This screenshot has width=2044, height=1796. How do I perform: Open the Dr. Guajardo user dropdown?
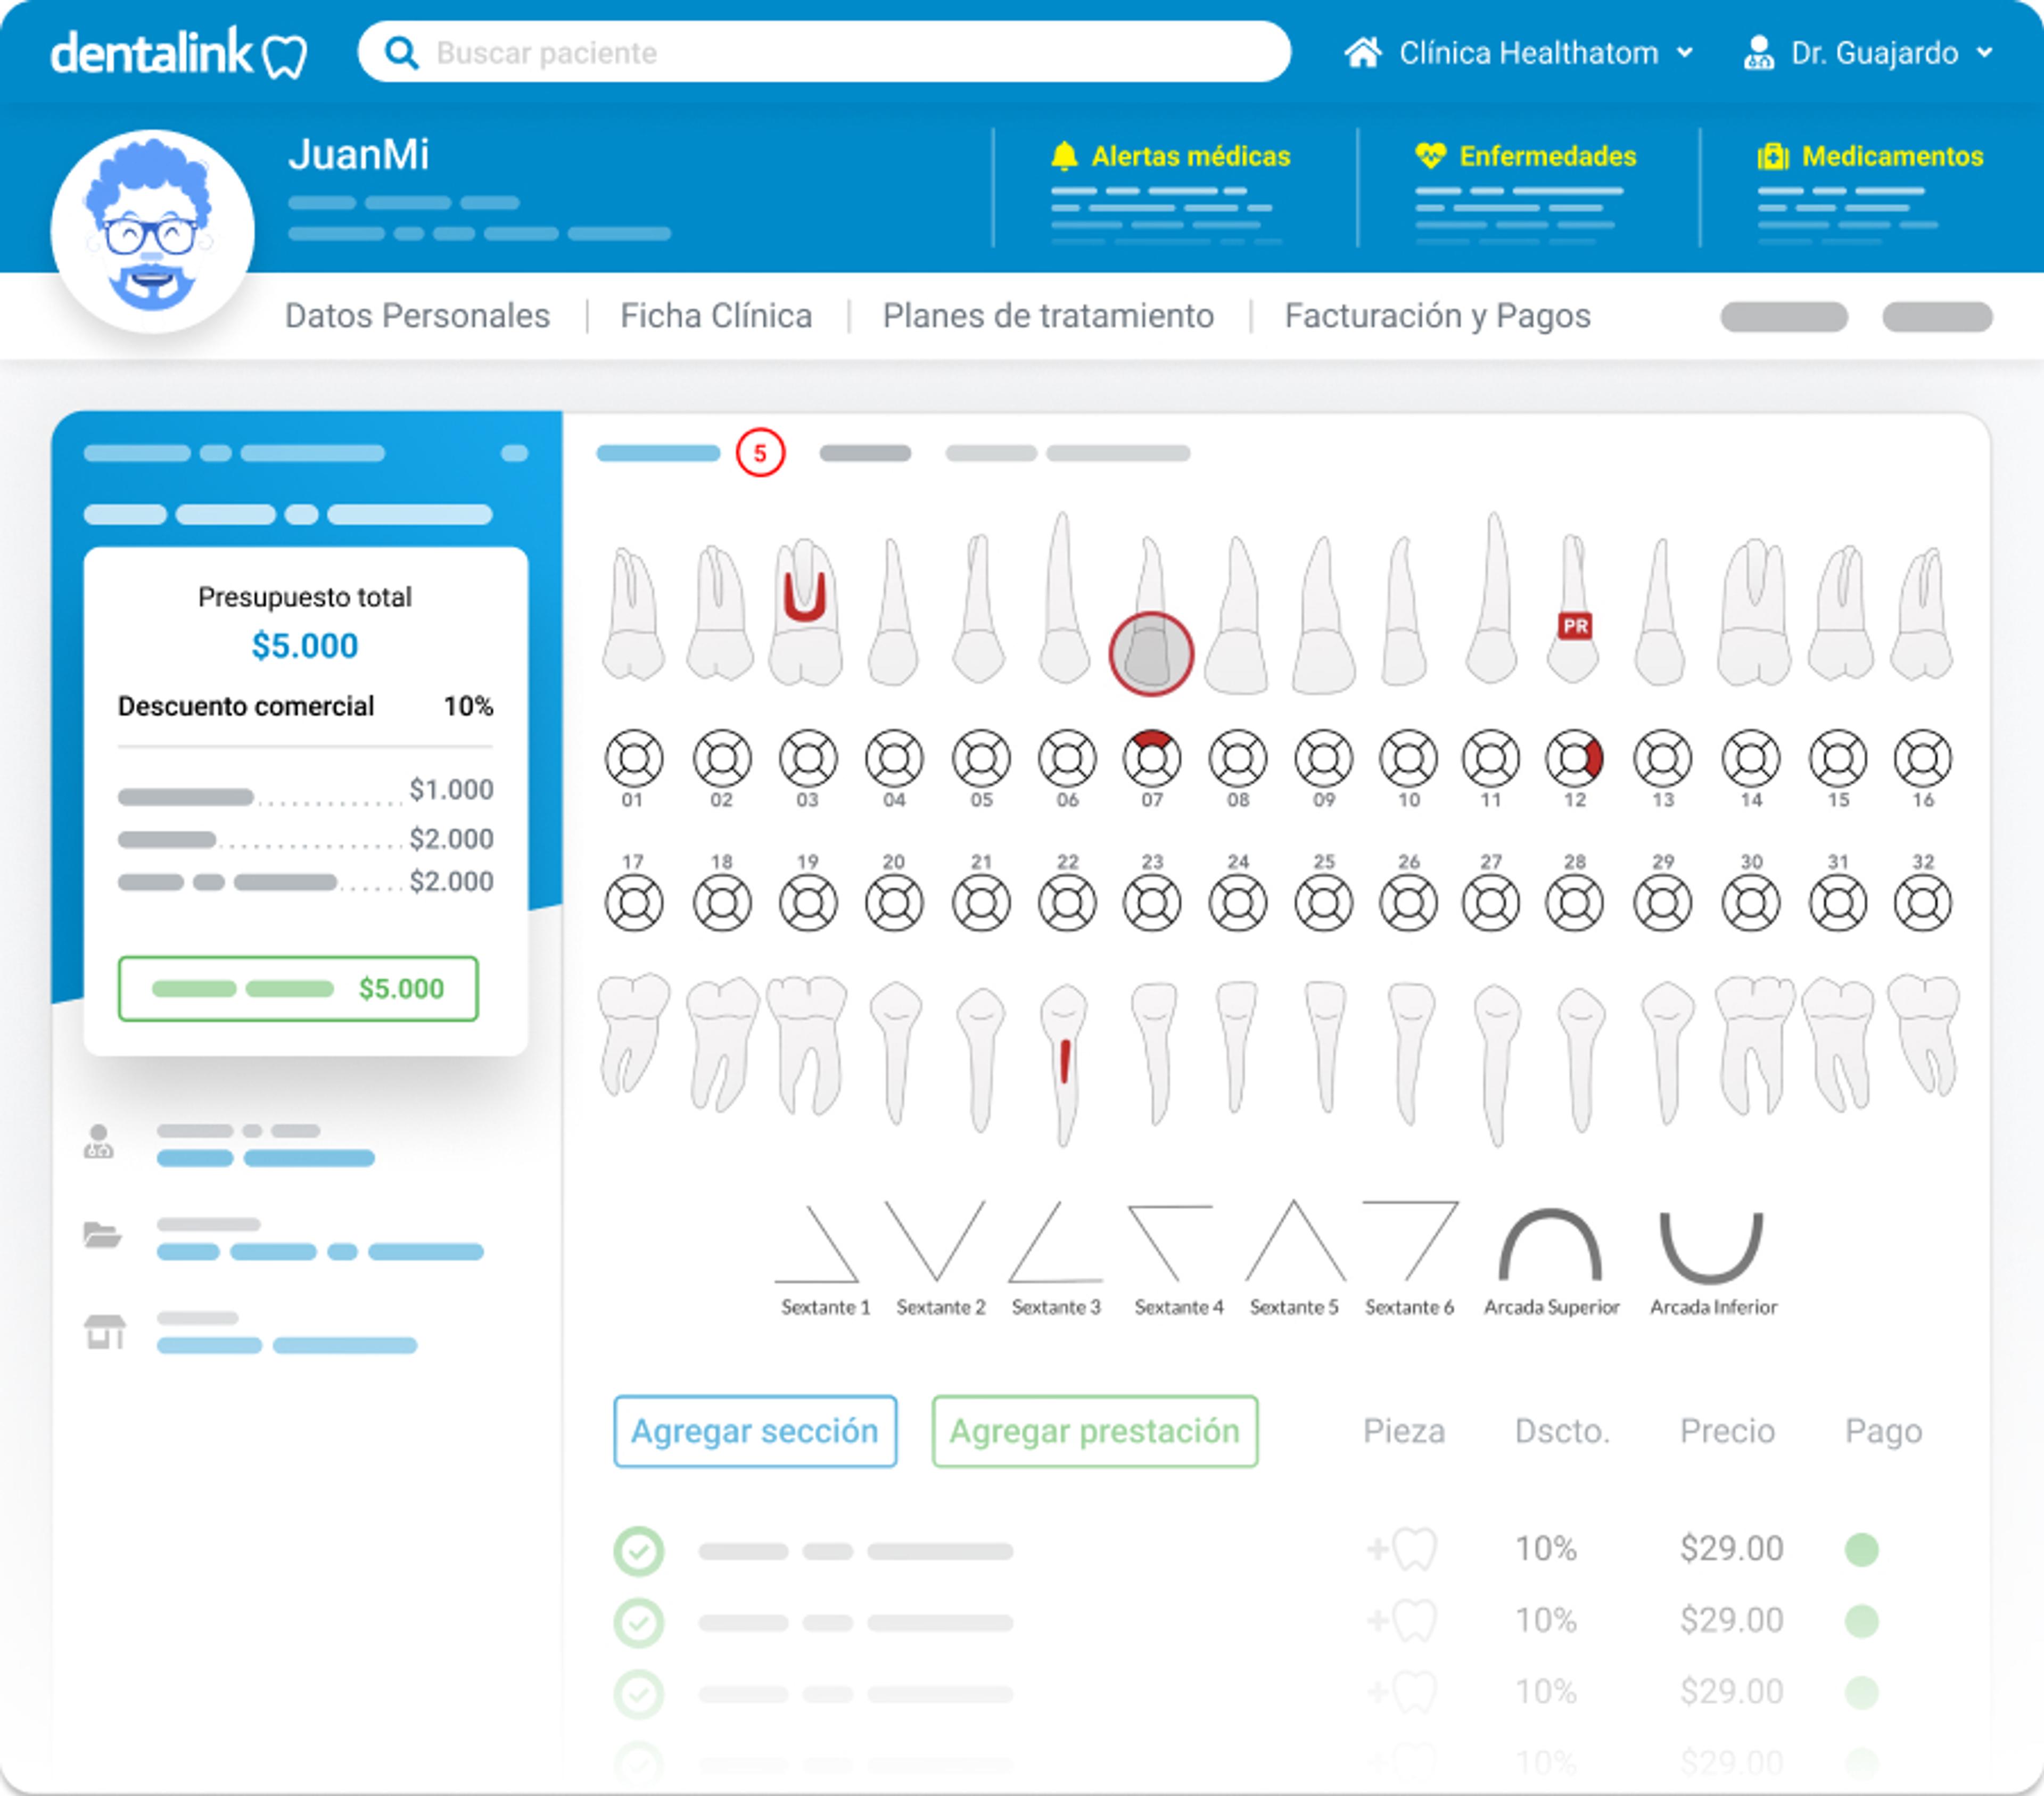pyautogui.click(x=1868, y=52)
